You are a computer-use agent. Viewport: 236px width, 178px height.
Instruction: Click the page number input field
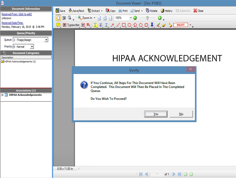[158, 174]
